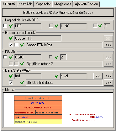Select the Megjelenés tab
Viewport: 116px width, 131px height.
coord(63,4)
